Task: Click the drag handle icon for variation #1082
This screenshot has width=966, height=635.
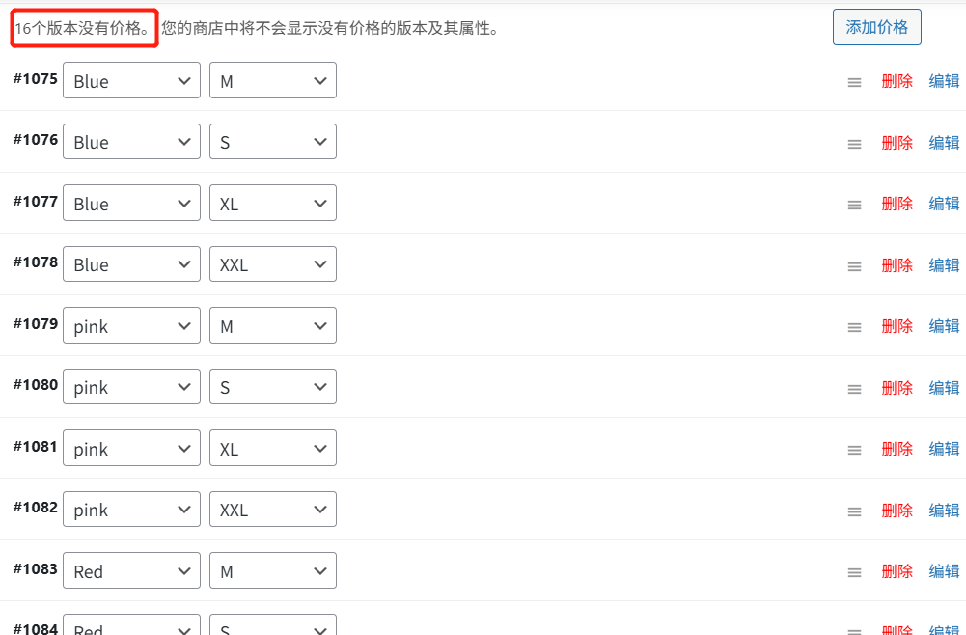Action: (854, 510)
